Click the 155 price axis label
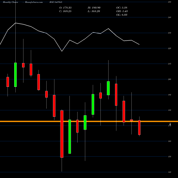178x178 pixels. coord(169,157)
